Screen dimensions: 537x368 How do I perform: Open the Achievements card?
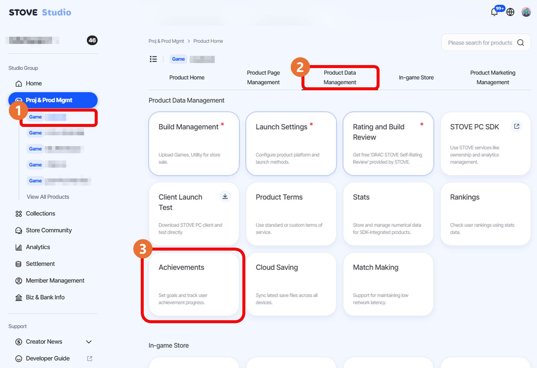pyautogui.click(x=194, y=284)
